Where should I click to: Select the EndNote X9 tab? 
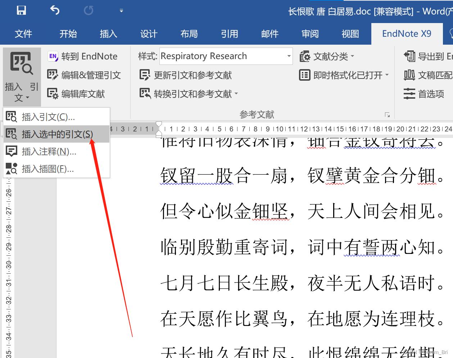(x=407, y=34)
